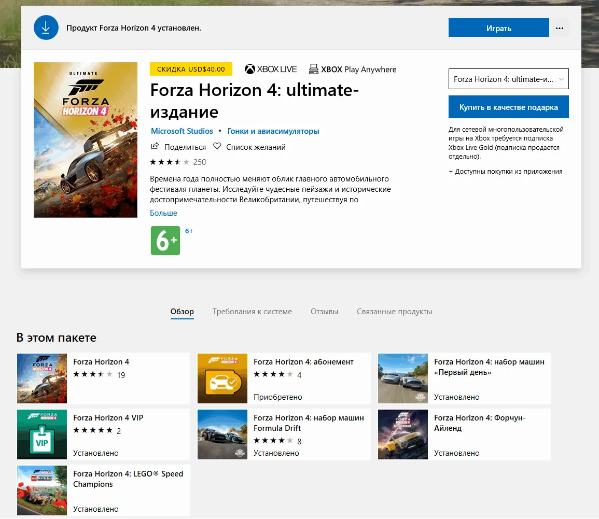599x519 pixels.
Task: Click the СКИДКА USD$40.00 discount badge
Action: tap(191, 69)
